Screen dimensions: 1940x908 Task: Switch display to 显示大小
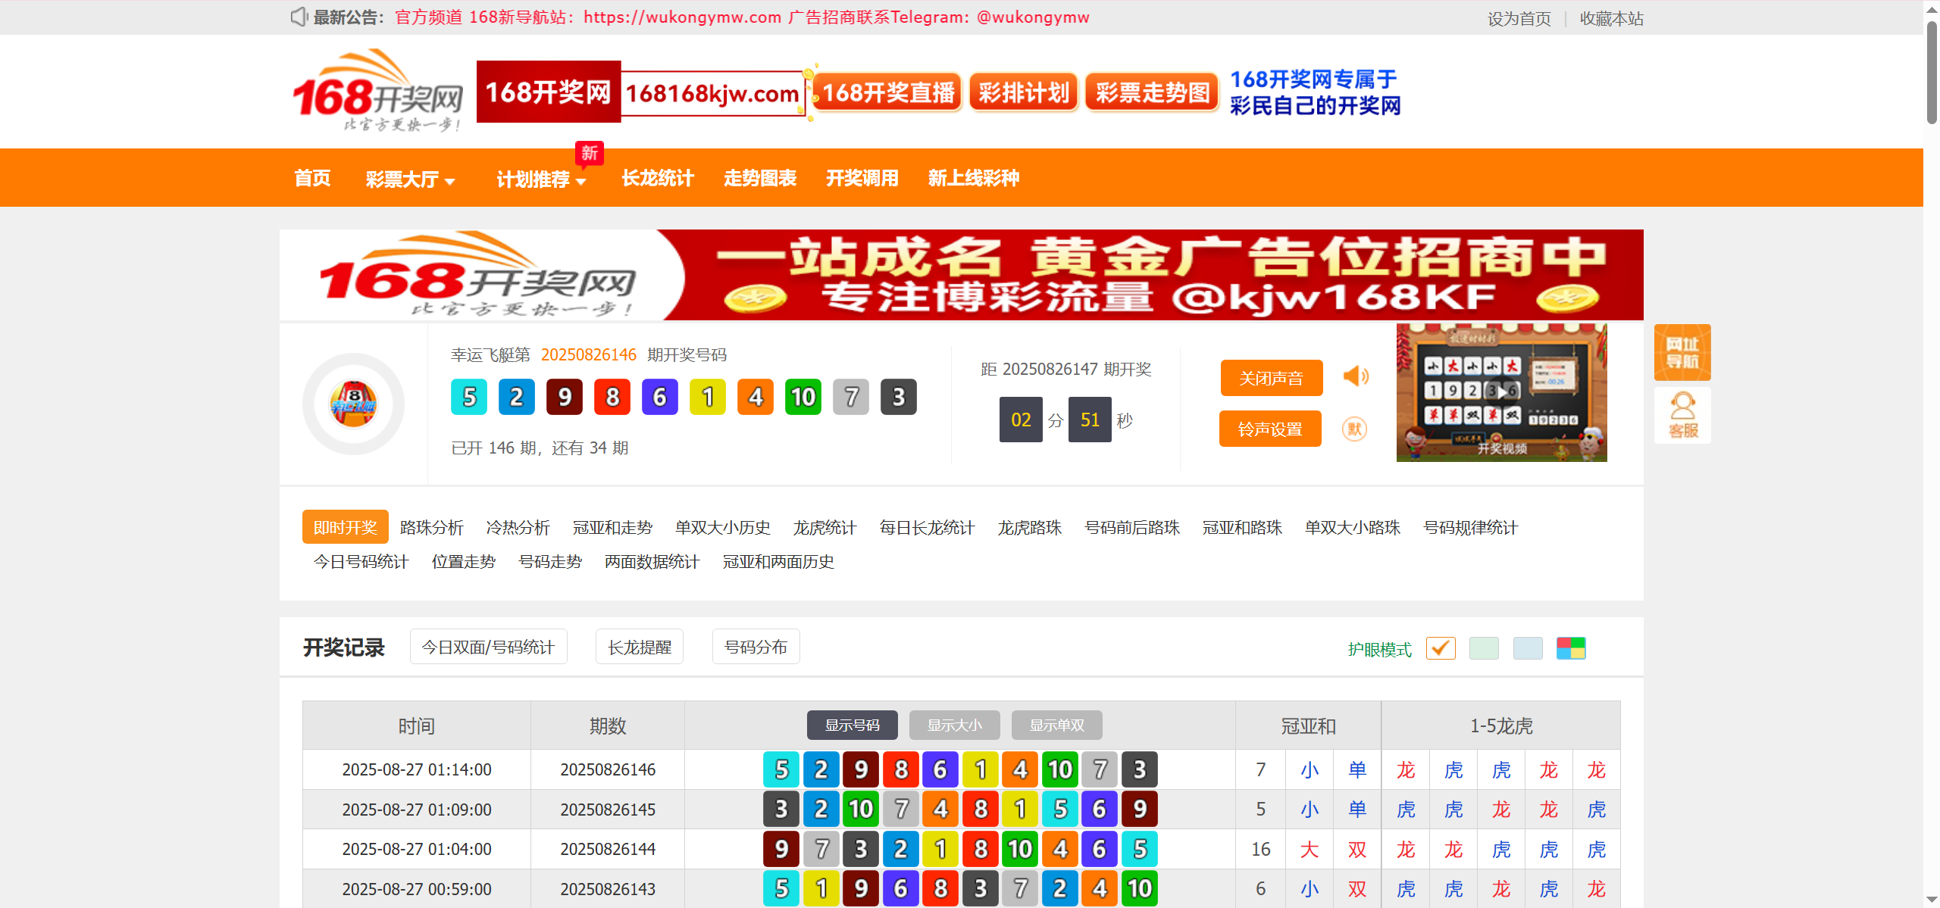point(954,725)
